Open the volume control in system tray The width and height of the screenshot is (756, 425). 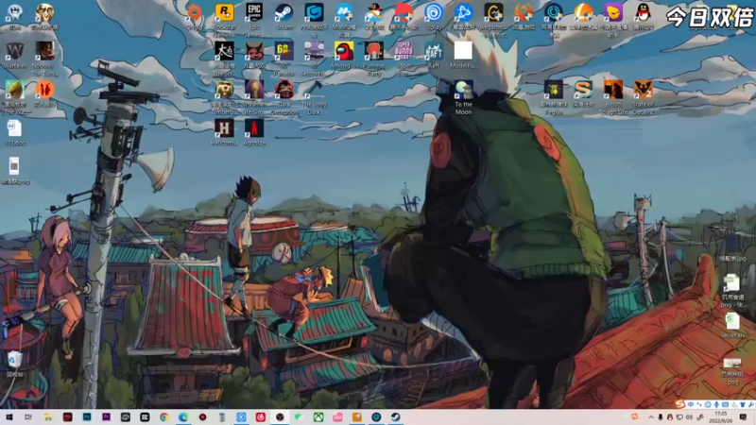689,417
